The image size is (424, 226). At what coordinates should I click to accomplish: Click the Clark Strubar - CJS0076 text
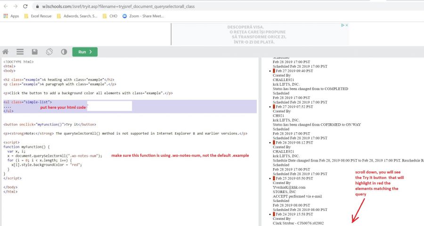click(298, 223)
